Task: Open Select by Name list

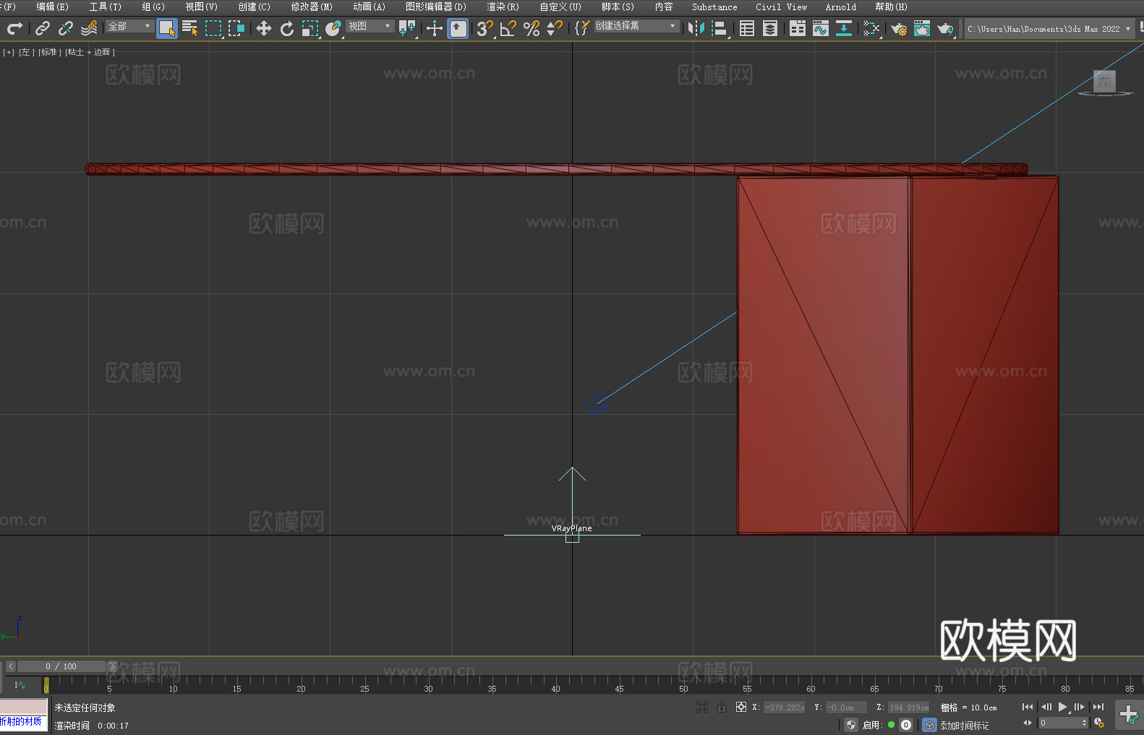Action: [x=190, y=28]
